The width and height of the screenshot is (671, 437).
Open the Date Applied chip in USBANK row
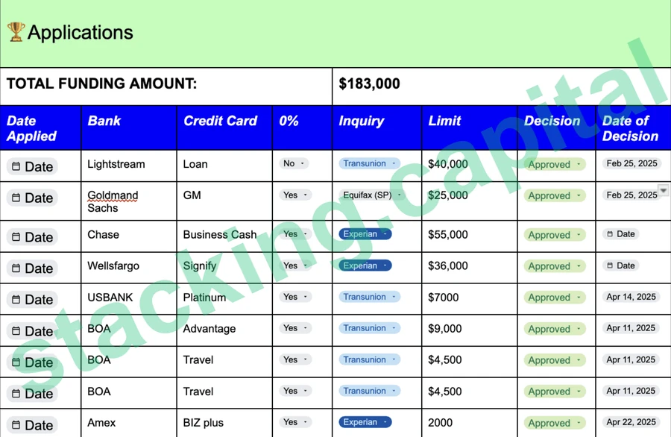point(32,300)
